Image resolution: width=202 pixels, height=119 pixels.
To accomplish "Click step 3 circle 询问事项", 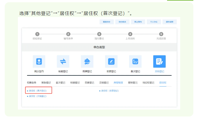I will click(x=99, y=34).
